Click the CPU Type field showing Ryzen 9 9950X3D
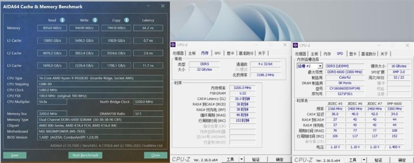 point(100,78)
